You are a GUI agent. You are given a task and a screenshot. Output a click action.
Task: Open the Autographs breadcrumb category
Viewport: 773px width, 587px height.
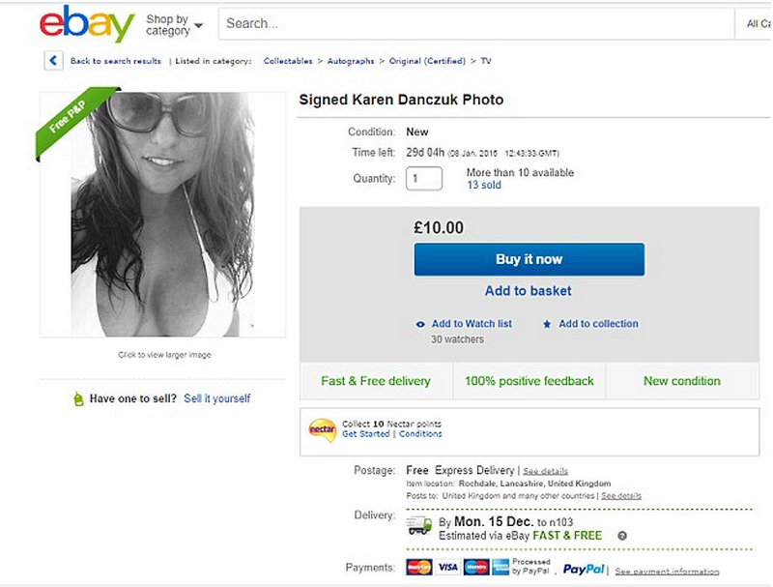(x=351, y=61)
